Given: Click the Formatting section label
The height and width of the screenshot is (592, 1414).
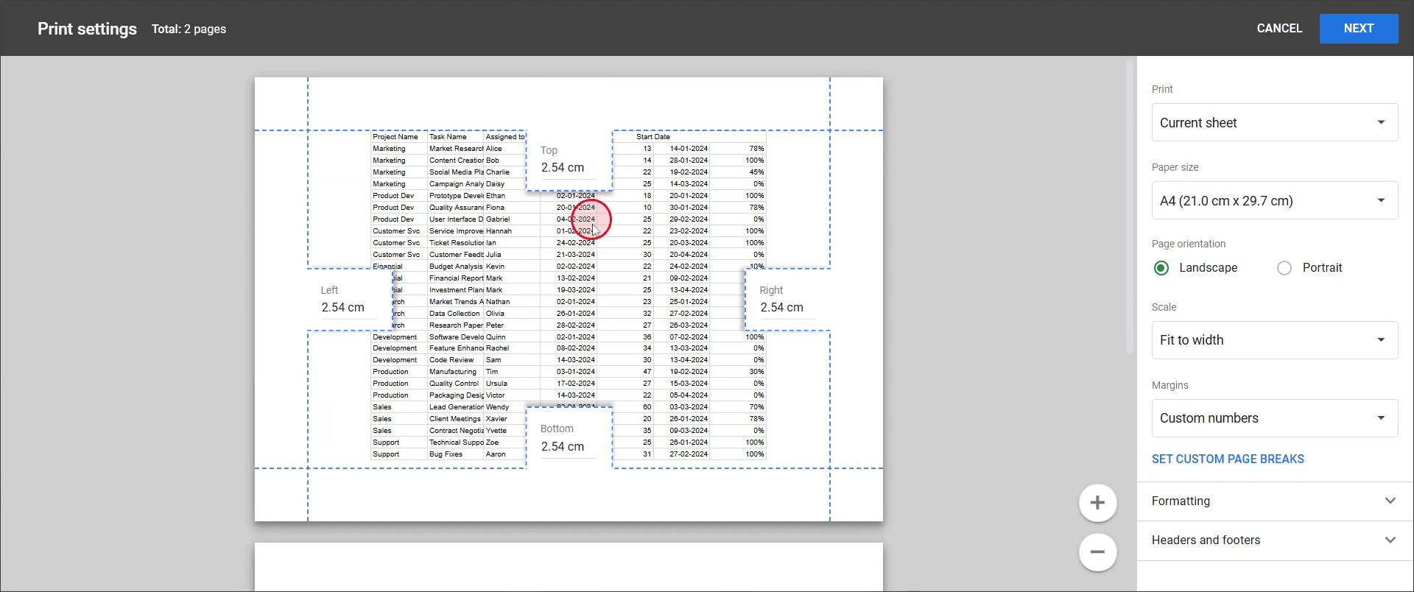Looking at the screenshot, I should (x=1181, y=501).
